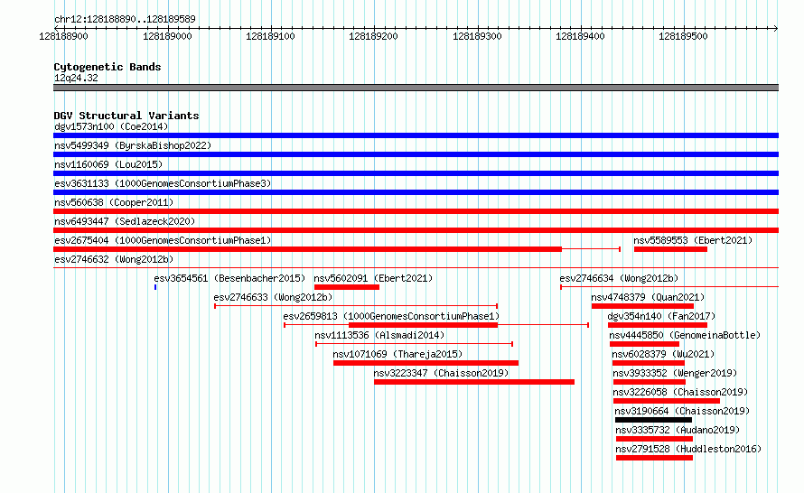
Task: Click nsv3226058 (Chaisson2019) label
Action: click(x=680, y=392)
